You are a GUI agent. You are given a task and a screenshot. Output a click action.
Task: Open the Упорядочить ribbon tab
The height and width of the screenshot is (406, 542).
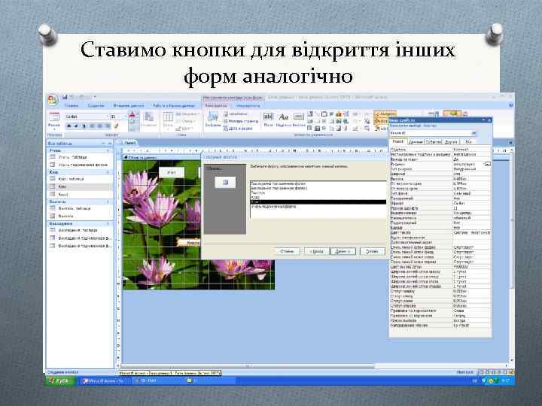tap(248, 106)
